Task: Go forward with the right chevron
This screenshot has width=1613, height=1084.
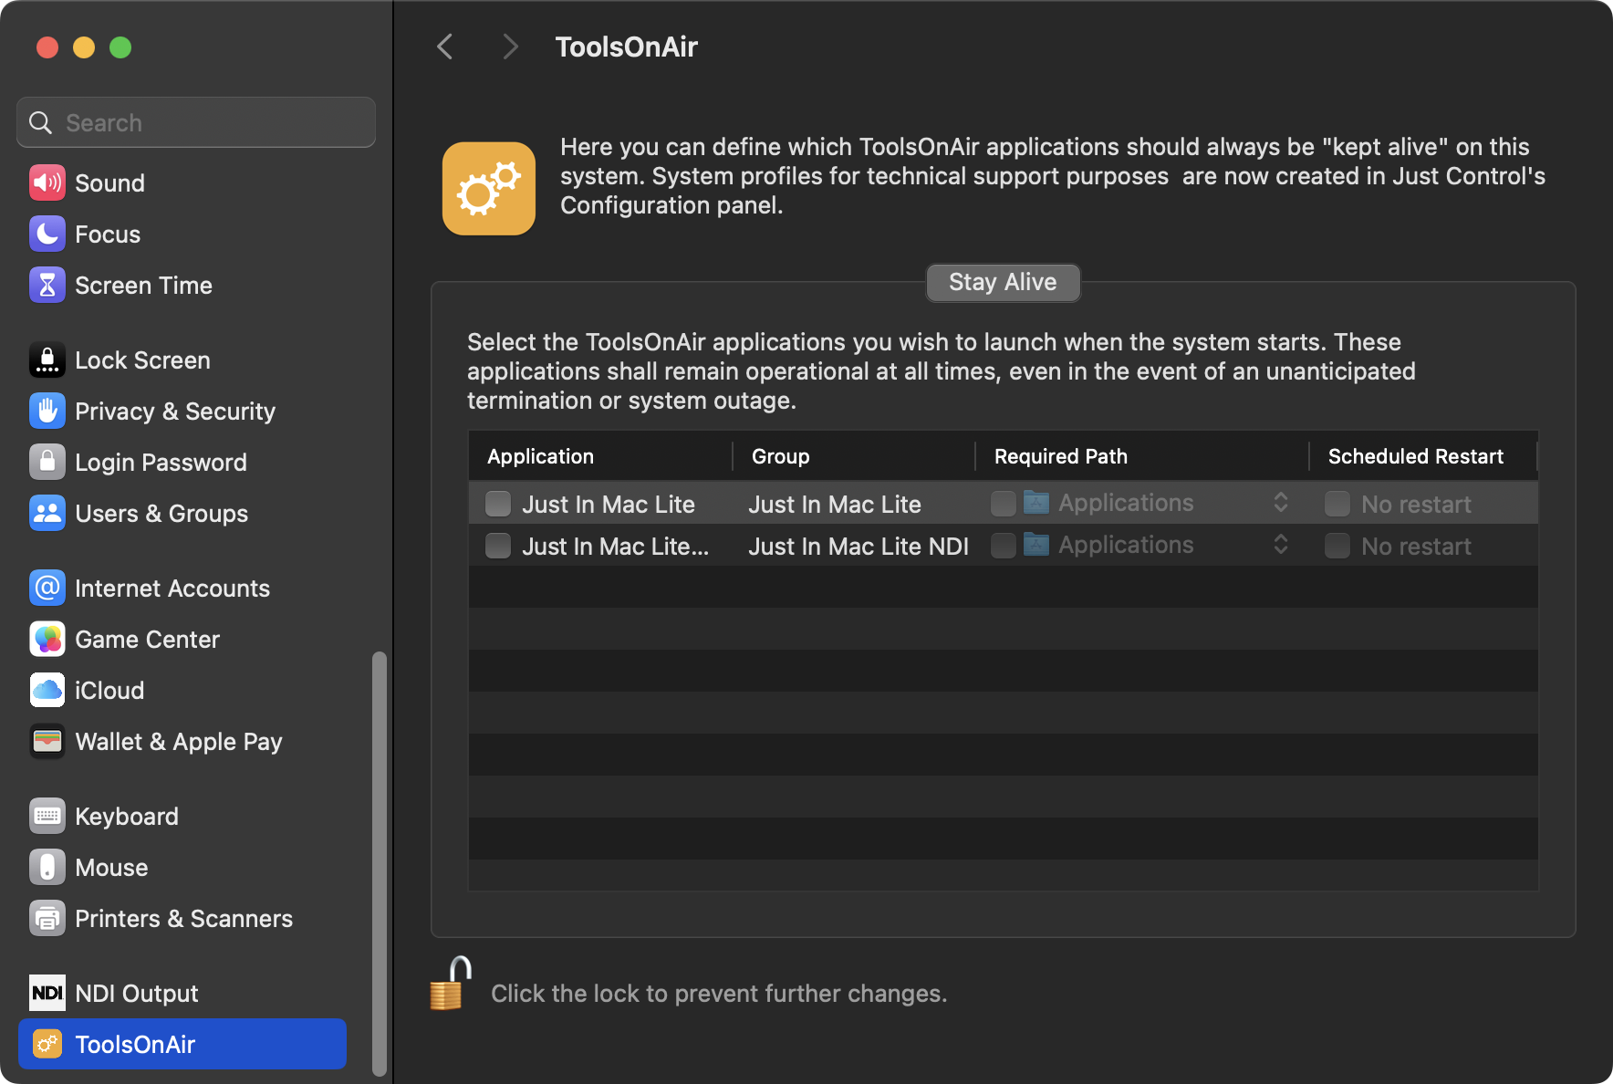Action: pyautogui.click(x=510, y=47)
